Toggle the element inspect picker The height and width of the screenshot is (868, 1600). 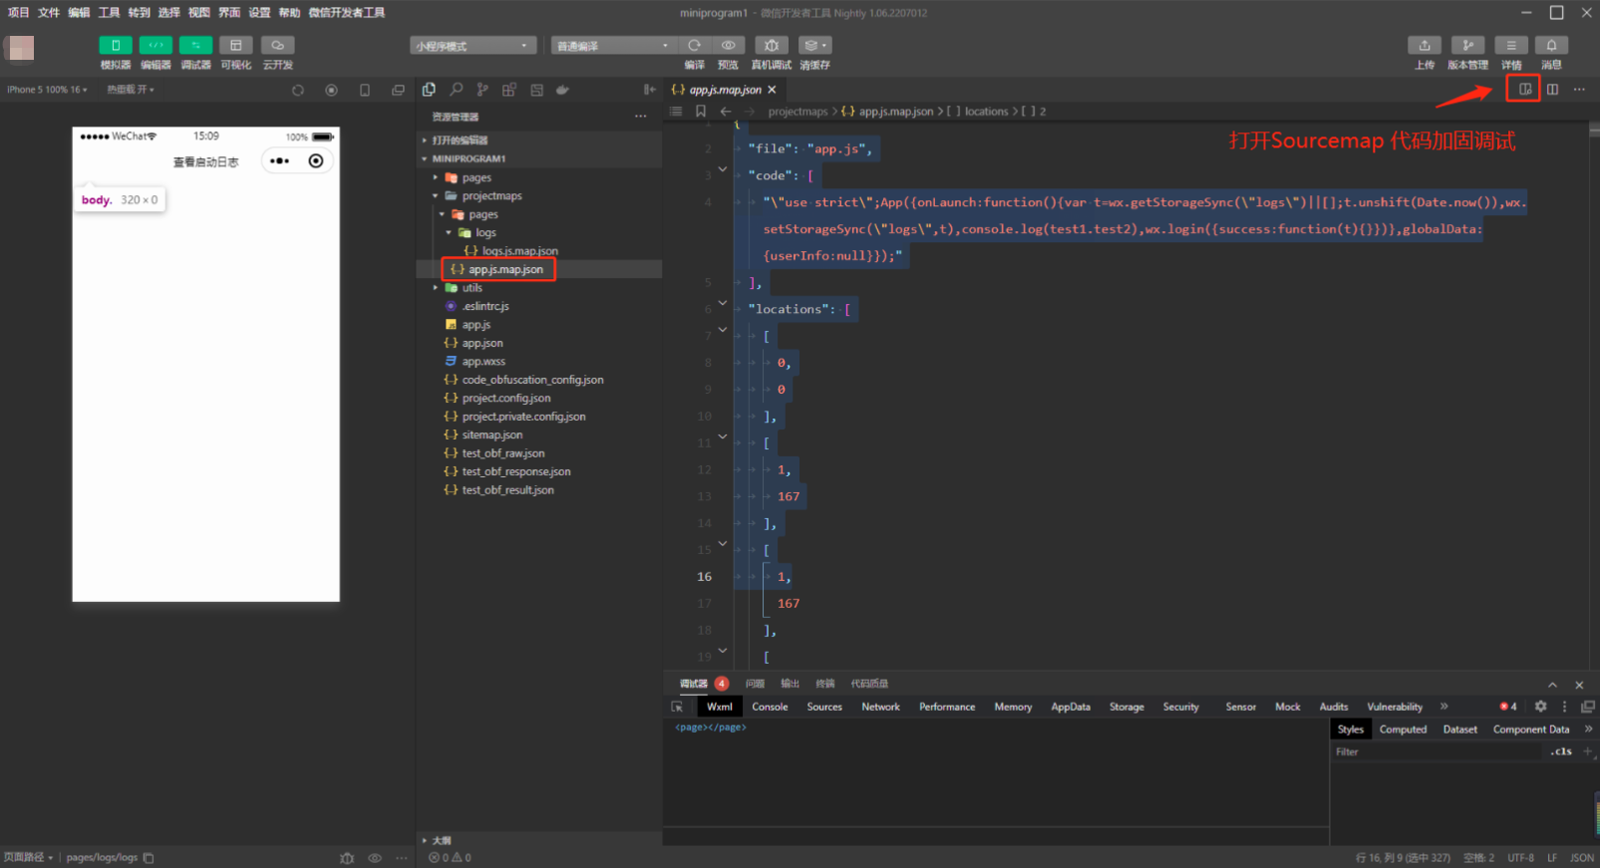coord(678,707)
